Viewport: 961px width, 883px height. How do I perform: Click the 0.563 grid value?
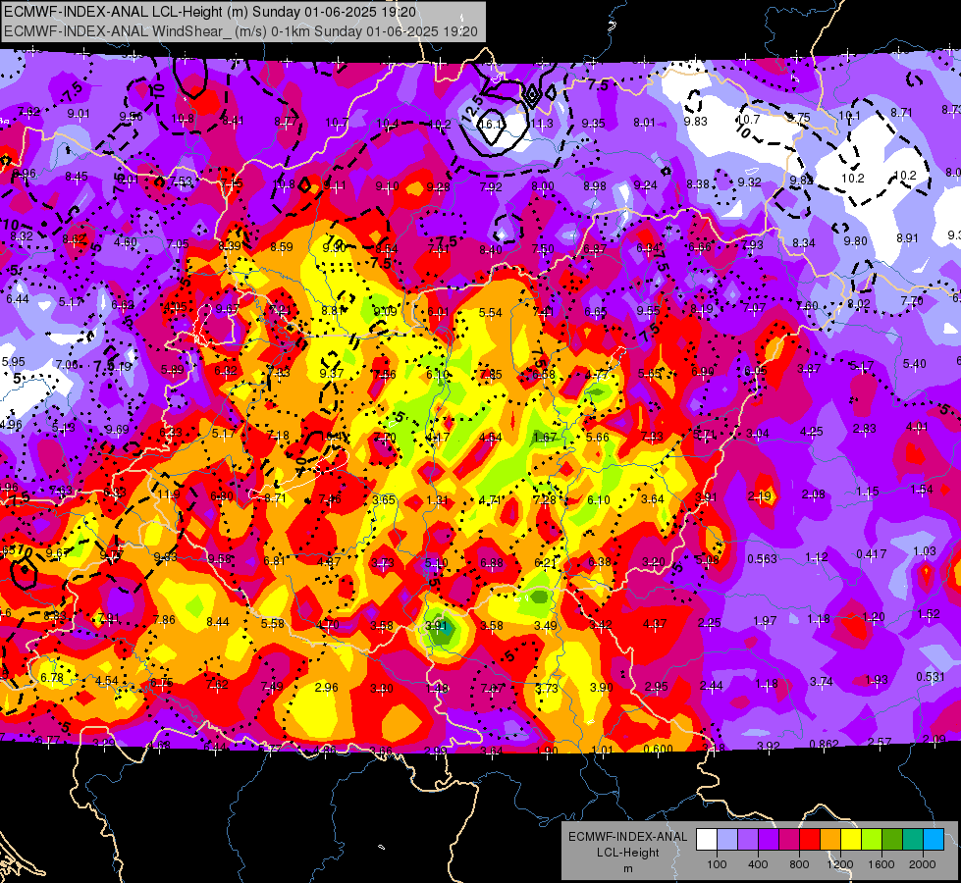762,558
